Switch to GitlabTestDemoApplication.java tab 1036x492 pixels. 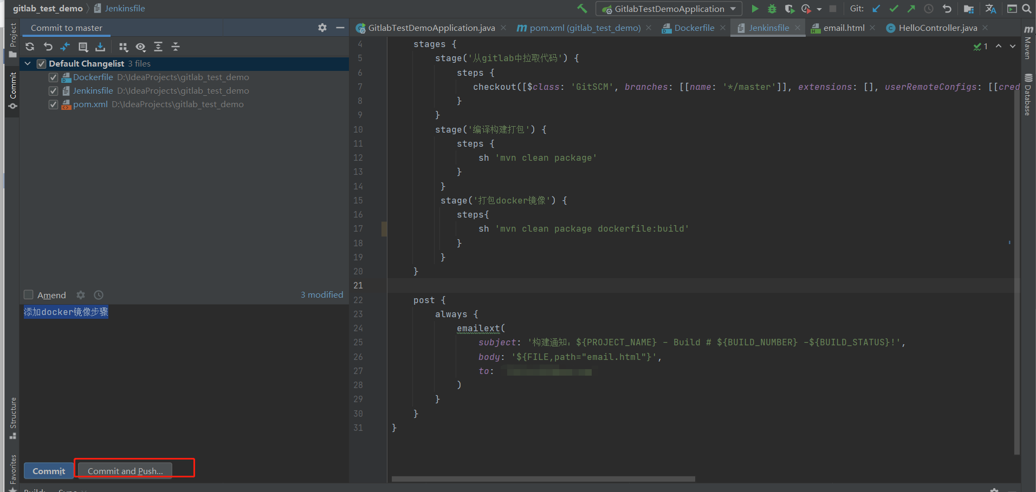431,28
